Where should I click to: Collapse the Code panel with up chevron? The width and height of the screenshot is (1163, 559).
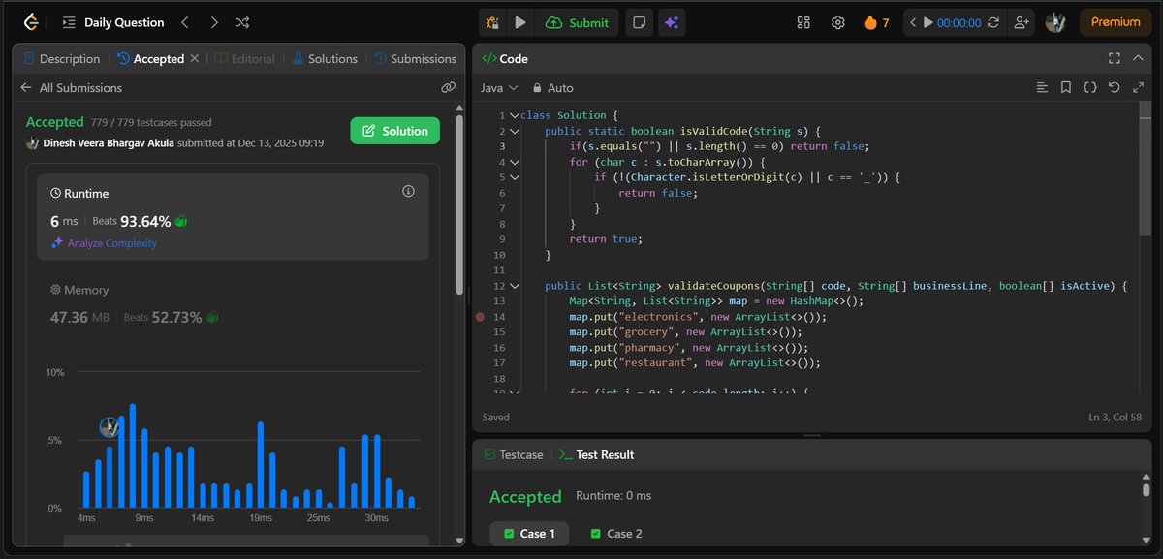coord(1140,58)
